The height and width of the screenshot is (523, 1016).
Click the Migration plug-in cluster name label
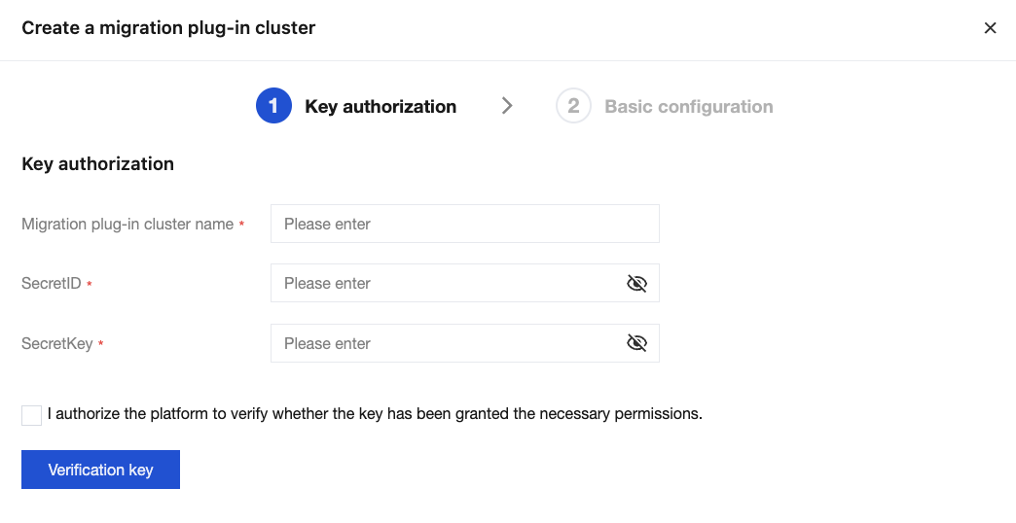pyautogui.click(x=127, y=225)
